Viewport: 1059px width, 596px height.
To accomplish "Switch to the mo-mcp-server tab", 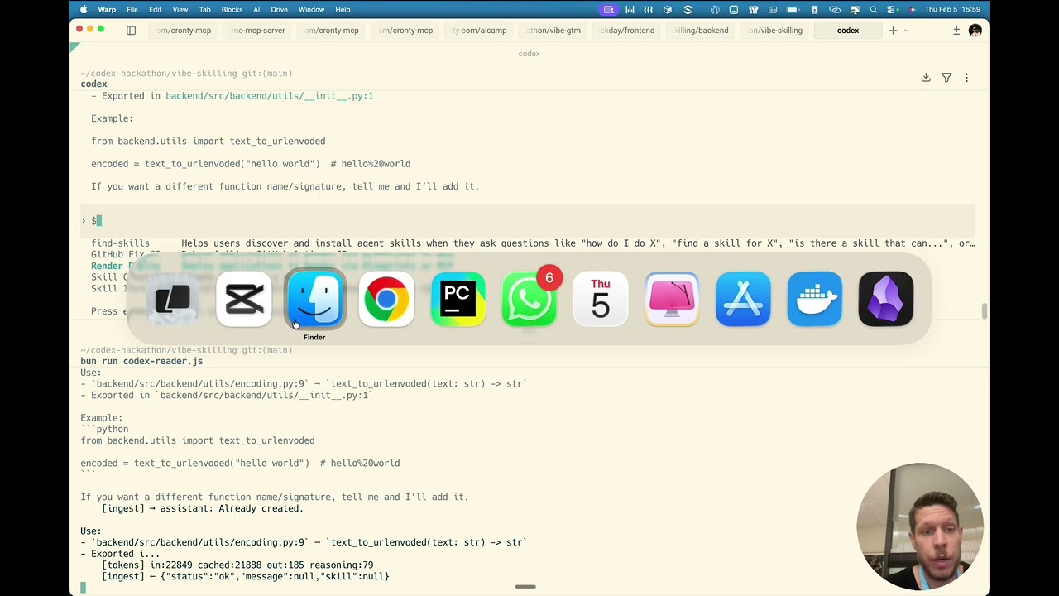I will tap(257, 31).
